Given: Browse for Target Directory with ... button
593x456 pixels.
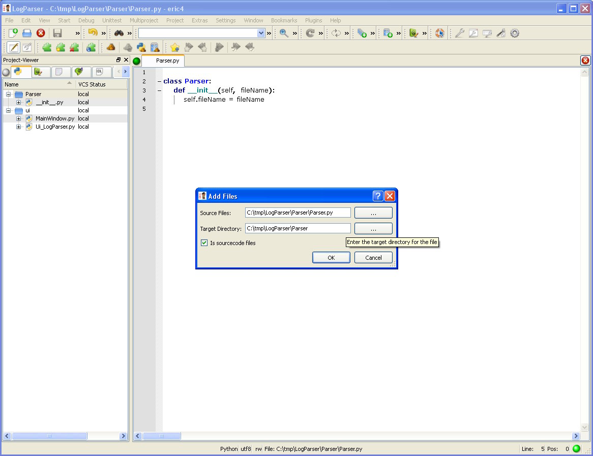Looking at the screenshot, I should (373, 229).
